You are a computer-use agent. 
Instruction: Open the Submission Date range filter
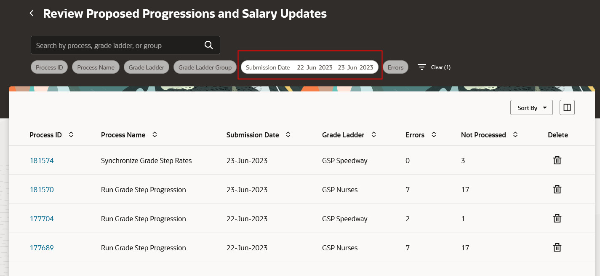(309, 67)
